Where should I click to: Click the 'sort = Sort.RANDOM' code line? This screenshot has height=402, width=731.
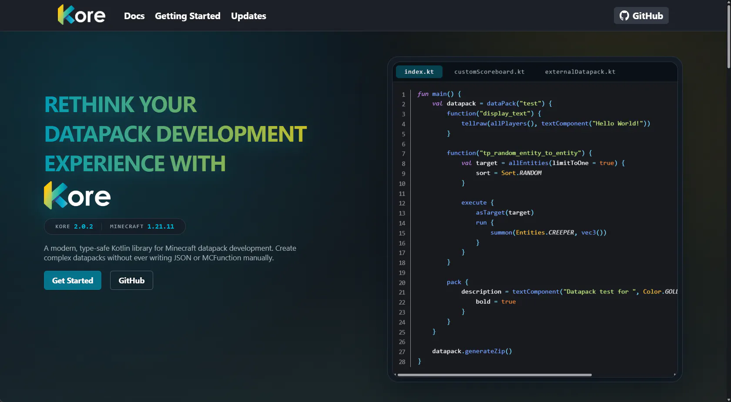click(509, 173)
